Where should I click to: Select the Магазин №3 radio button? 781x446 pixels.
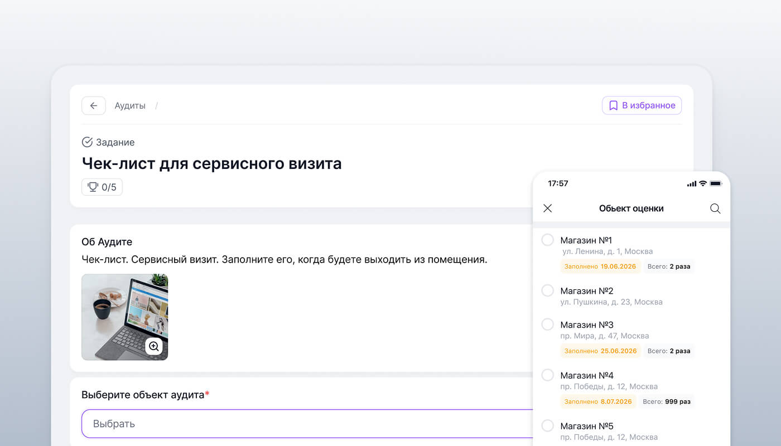(x=548, y=324)
